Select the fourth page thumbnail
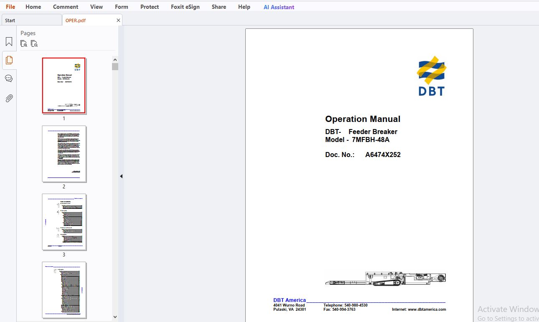The width and height of the screenshot is (539, 322). click(64, 290)
